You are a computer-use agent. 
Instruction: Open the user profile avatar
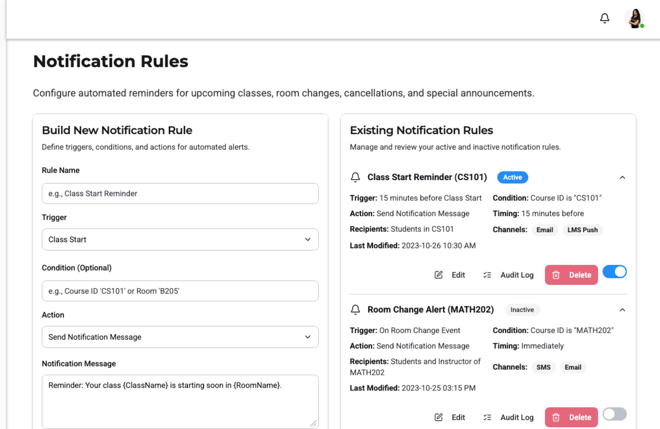pos(634,19)
